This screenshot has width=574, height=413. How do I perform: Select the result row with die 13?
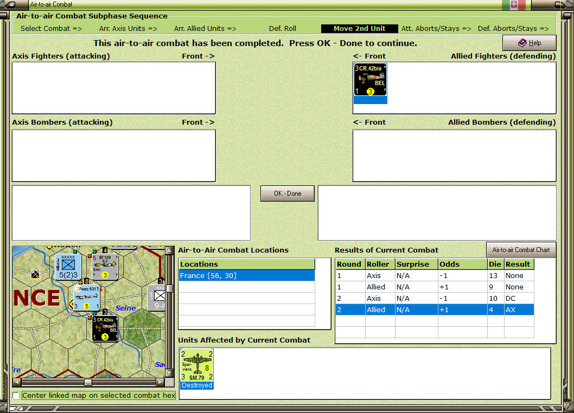[x=435, y=275]
